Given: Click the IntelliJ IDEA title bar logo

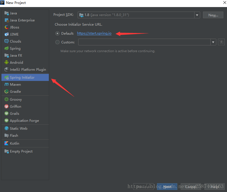Looking at the screenshot, I should [x=2, y=3].
